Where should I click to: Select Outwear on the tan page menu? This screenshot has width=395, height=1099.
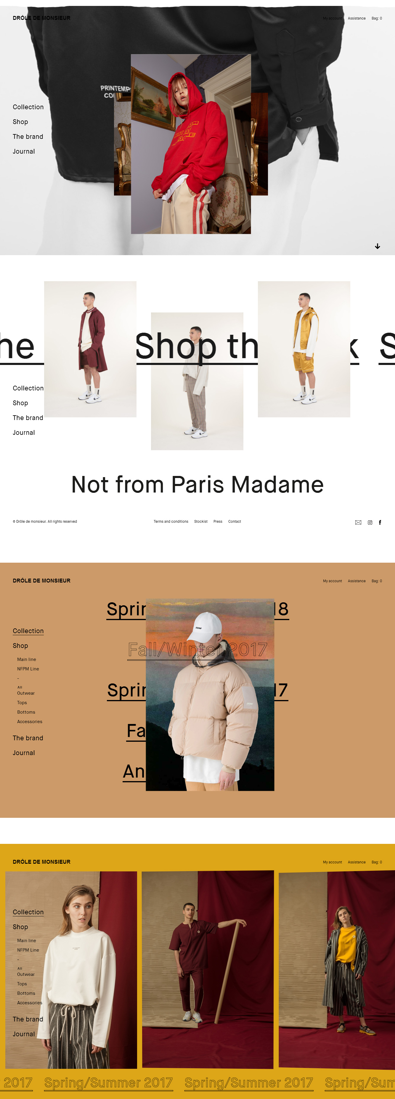tap(26, 693)
